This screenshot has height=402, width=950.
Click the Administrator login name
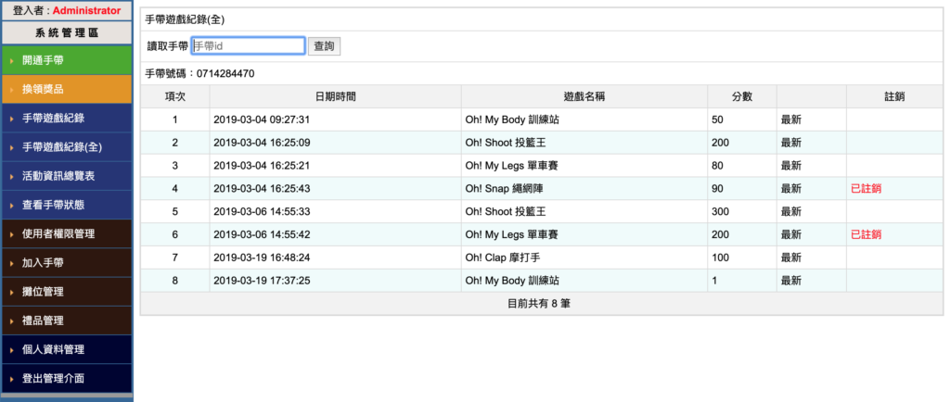pos(86,11)
